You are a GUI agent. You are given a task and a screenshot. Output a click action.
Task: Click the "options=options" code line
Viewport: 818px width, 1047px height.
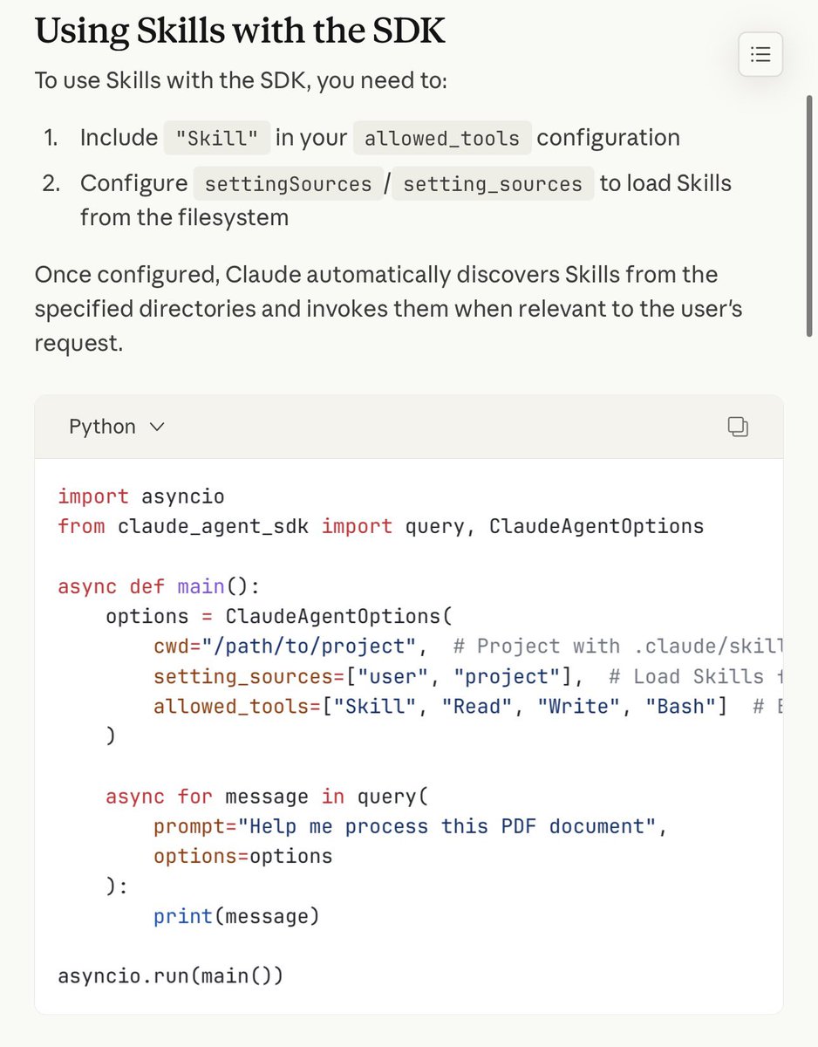point(243,856)
